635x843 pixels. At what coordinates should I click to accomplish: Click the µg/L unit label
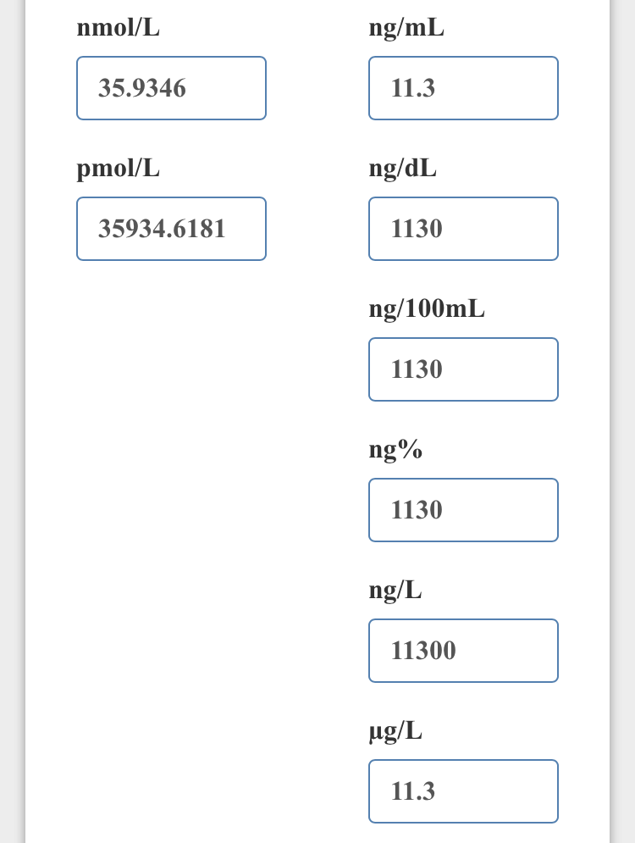(x=395, y=731)
